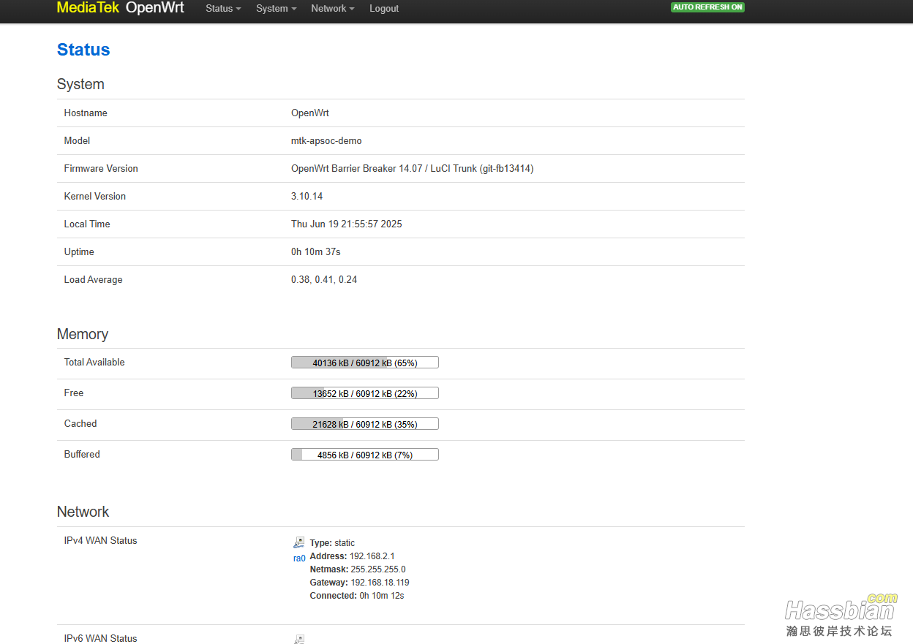Click the MediaTek OpenWrt brand link
This screenshot has width=913, height=644.
121,8
